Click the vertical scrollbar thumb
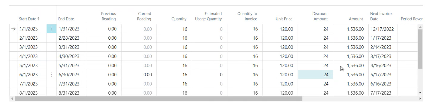 click(x=420, y=49)
